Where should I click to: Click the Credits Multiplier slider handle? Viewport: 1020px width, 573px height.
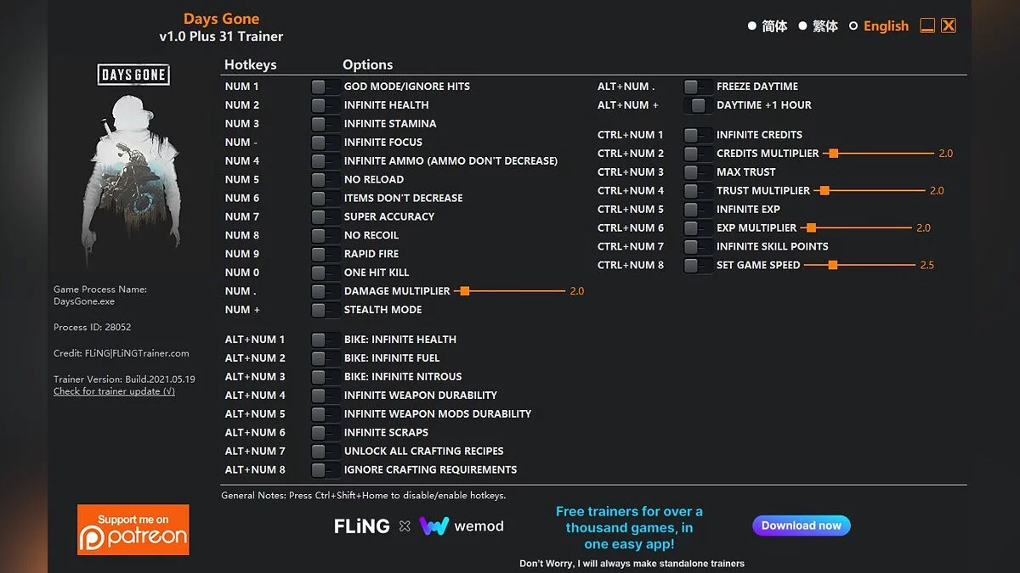click(834, 154)
